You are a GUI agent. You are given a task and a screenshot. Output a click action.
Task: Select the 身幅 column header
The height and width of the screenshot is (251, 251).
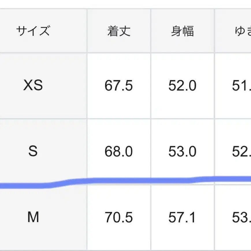pos(182,31)
